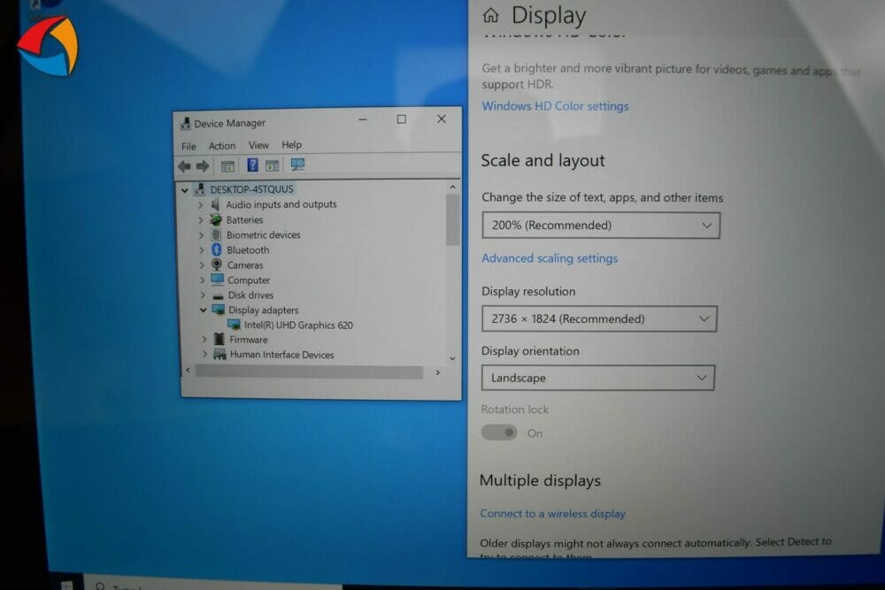This screenshot has height=590, width=885.
Task: Click the Disk drives icon
Action: tap(218, 295)
